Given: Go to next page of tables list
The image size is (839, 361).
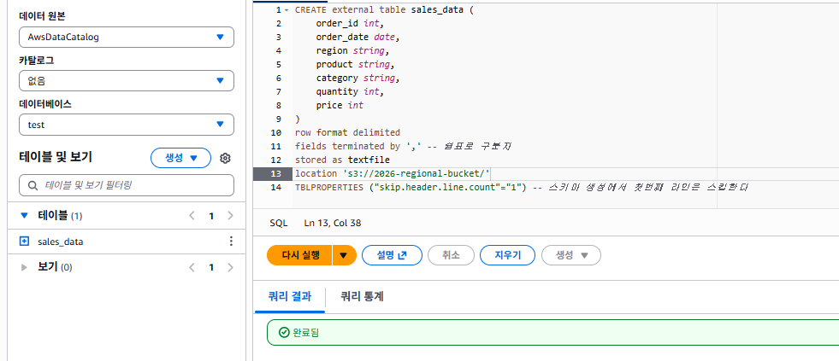Looking at the screenshot, I should tap(231, 216).
